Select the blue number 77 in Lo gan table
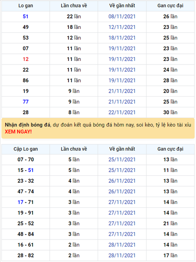Screen dimensions: 196x262 26,102
